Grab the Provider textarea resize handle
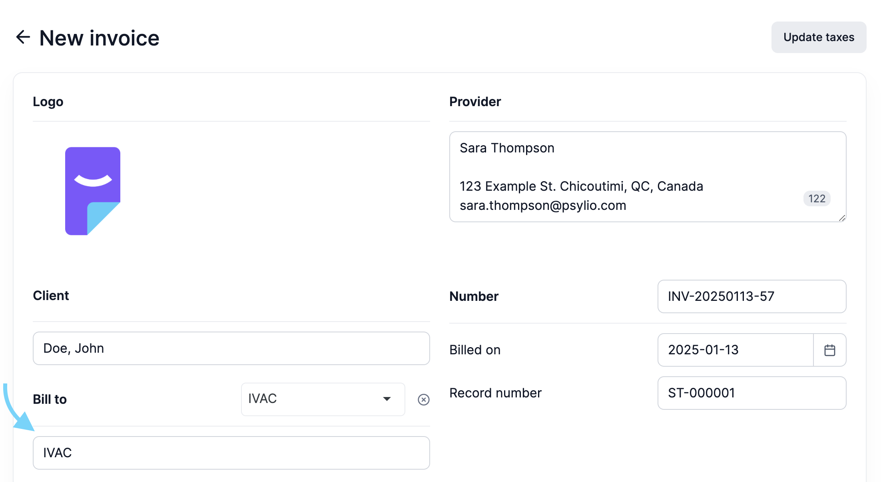This screenshot has height=482, width=885. (842, 218)
